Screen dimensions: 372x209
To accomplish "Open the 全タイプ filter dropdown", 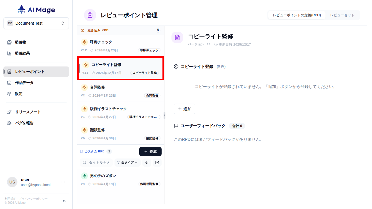I will tap(127, 163).
